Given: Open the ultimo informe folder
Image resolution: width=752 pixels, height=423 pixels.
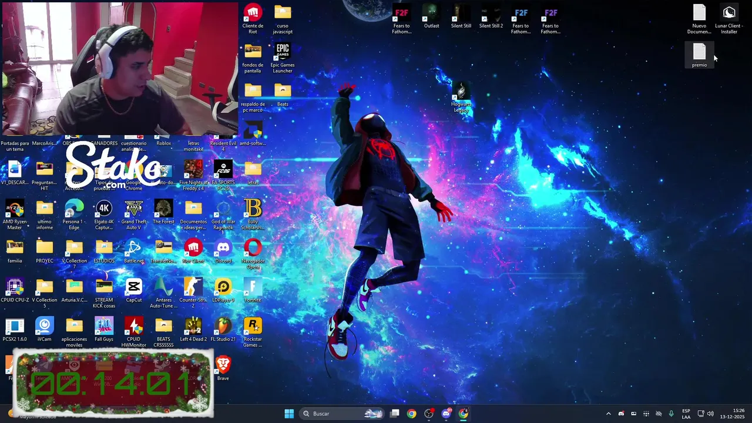Looking at the screenshot, I should [45, 215].
